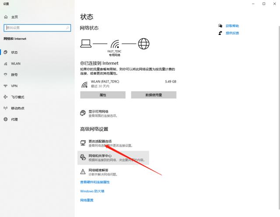Click the Home (主页) icon in sidebar
The height and width of the screenshot is (217, 280).
tap(6, 17)
